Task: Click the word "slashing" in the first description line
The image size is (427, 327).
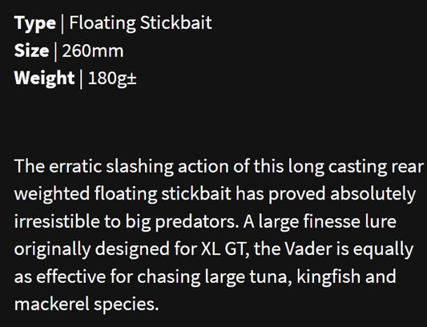Action: (139, 167)
